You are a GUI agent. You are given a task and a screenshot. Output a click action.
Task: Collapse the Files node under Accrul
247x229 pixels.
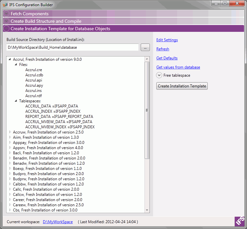pyautogui.click(x=16, y=65)
